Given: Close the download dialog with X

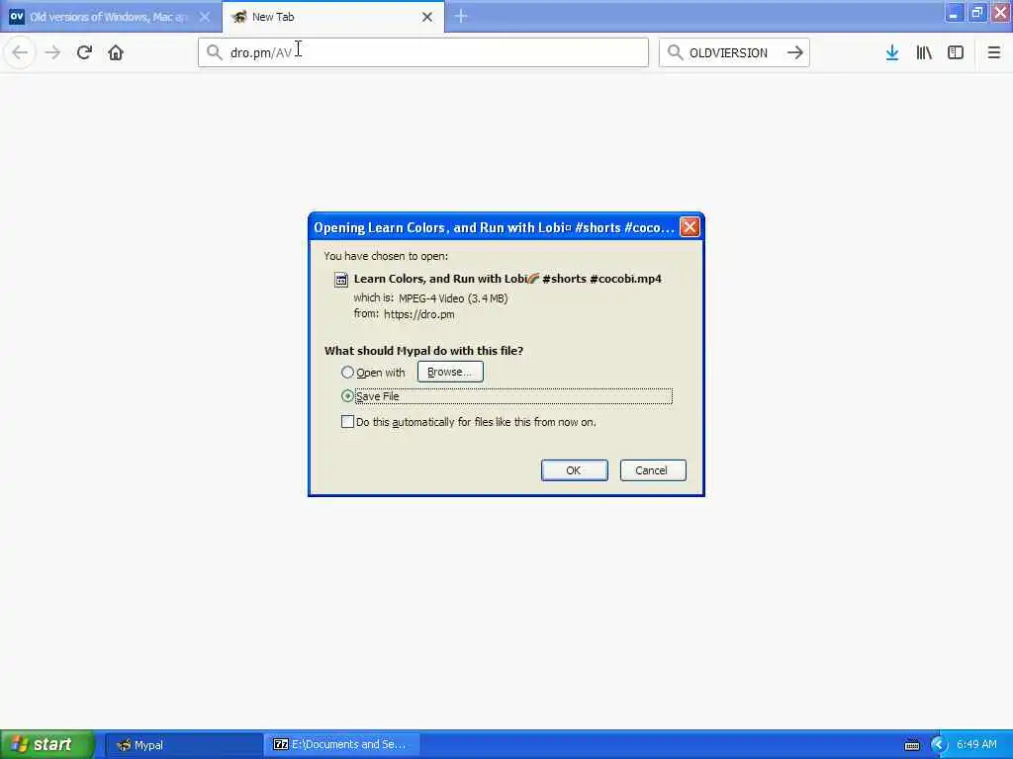Looking at the screenshot, I should point(690,226).
